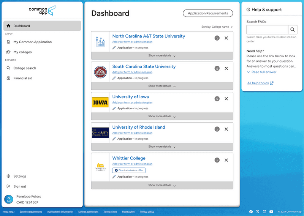Open All help topics link

tap(260, 83)
